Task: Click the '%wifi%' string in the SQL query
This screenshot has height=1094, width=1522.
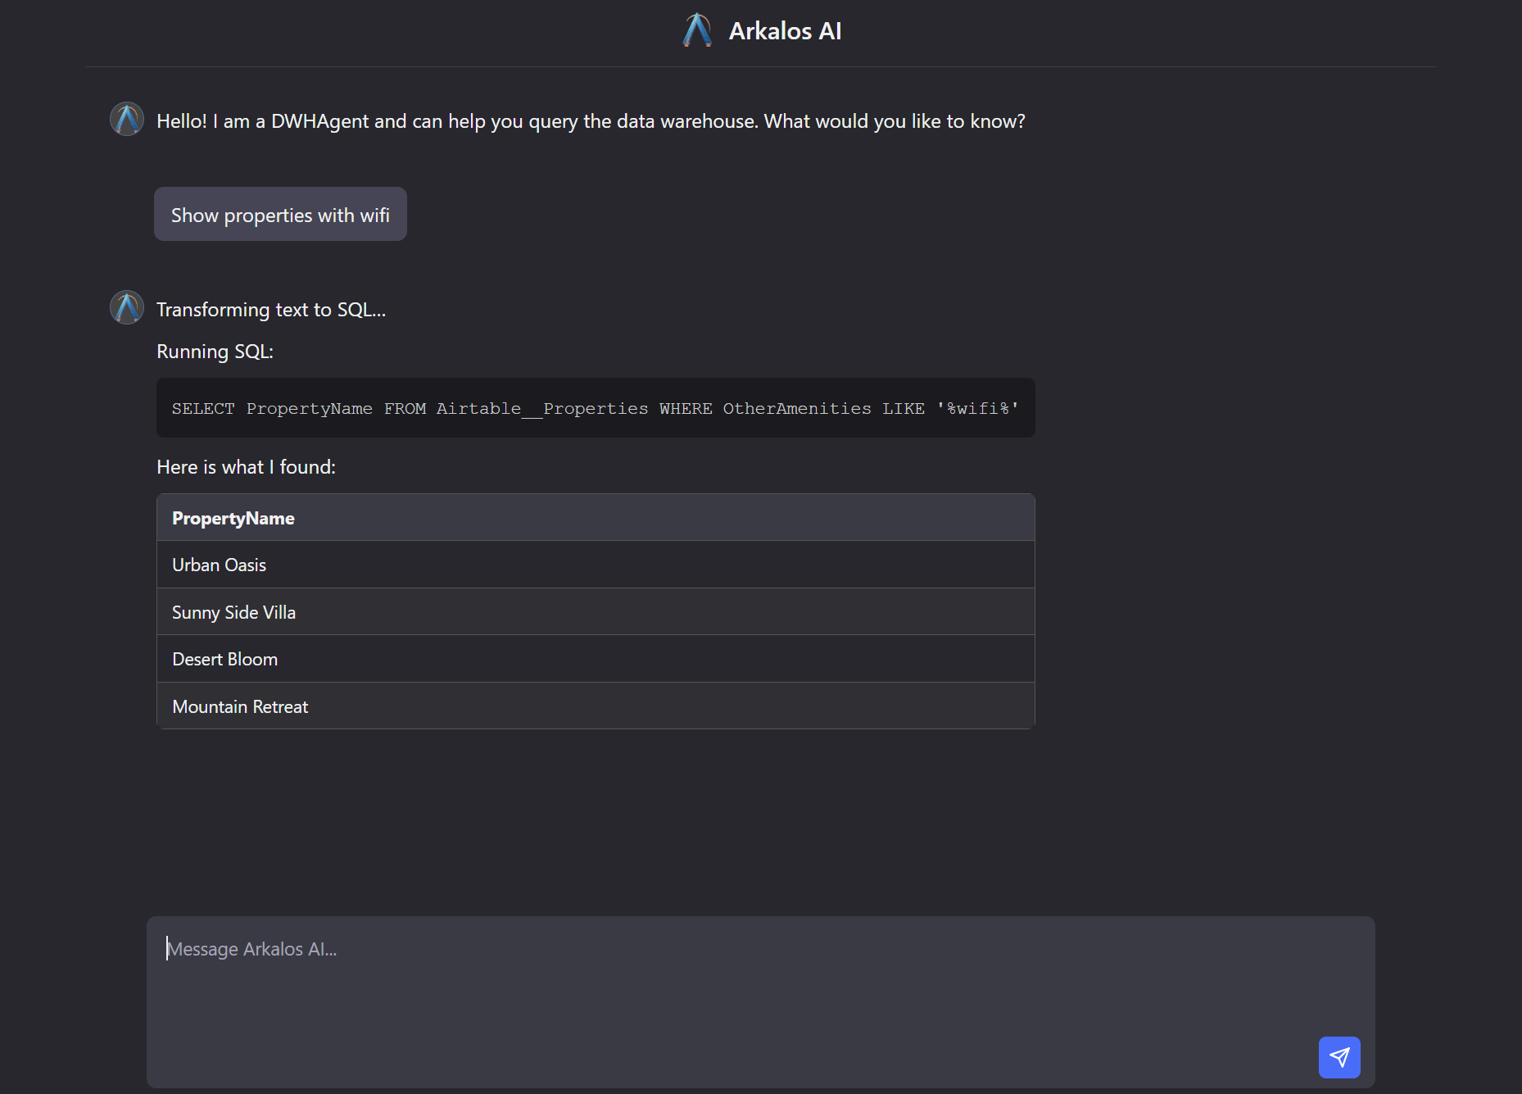Action: tap(978, 408)
